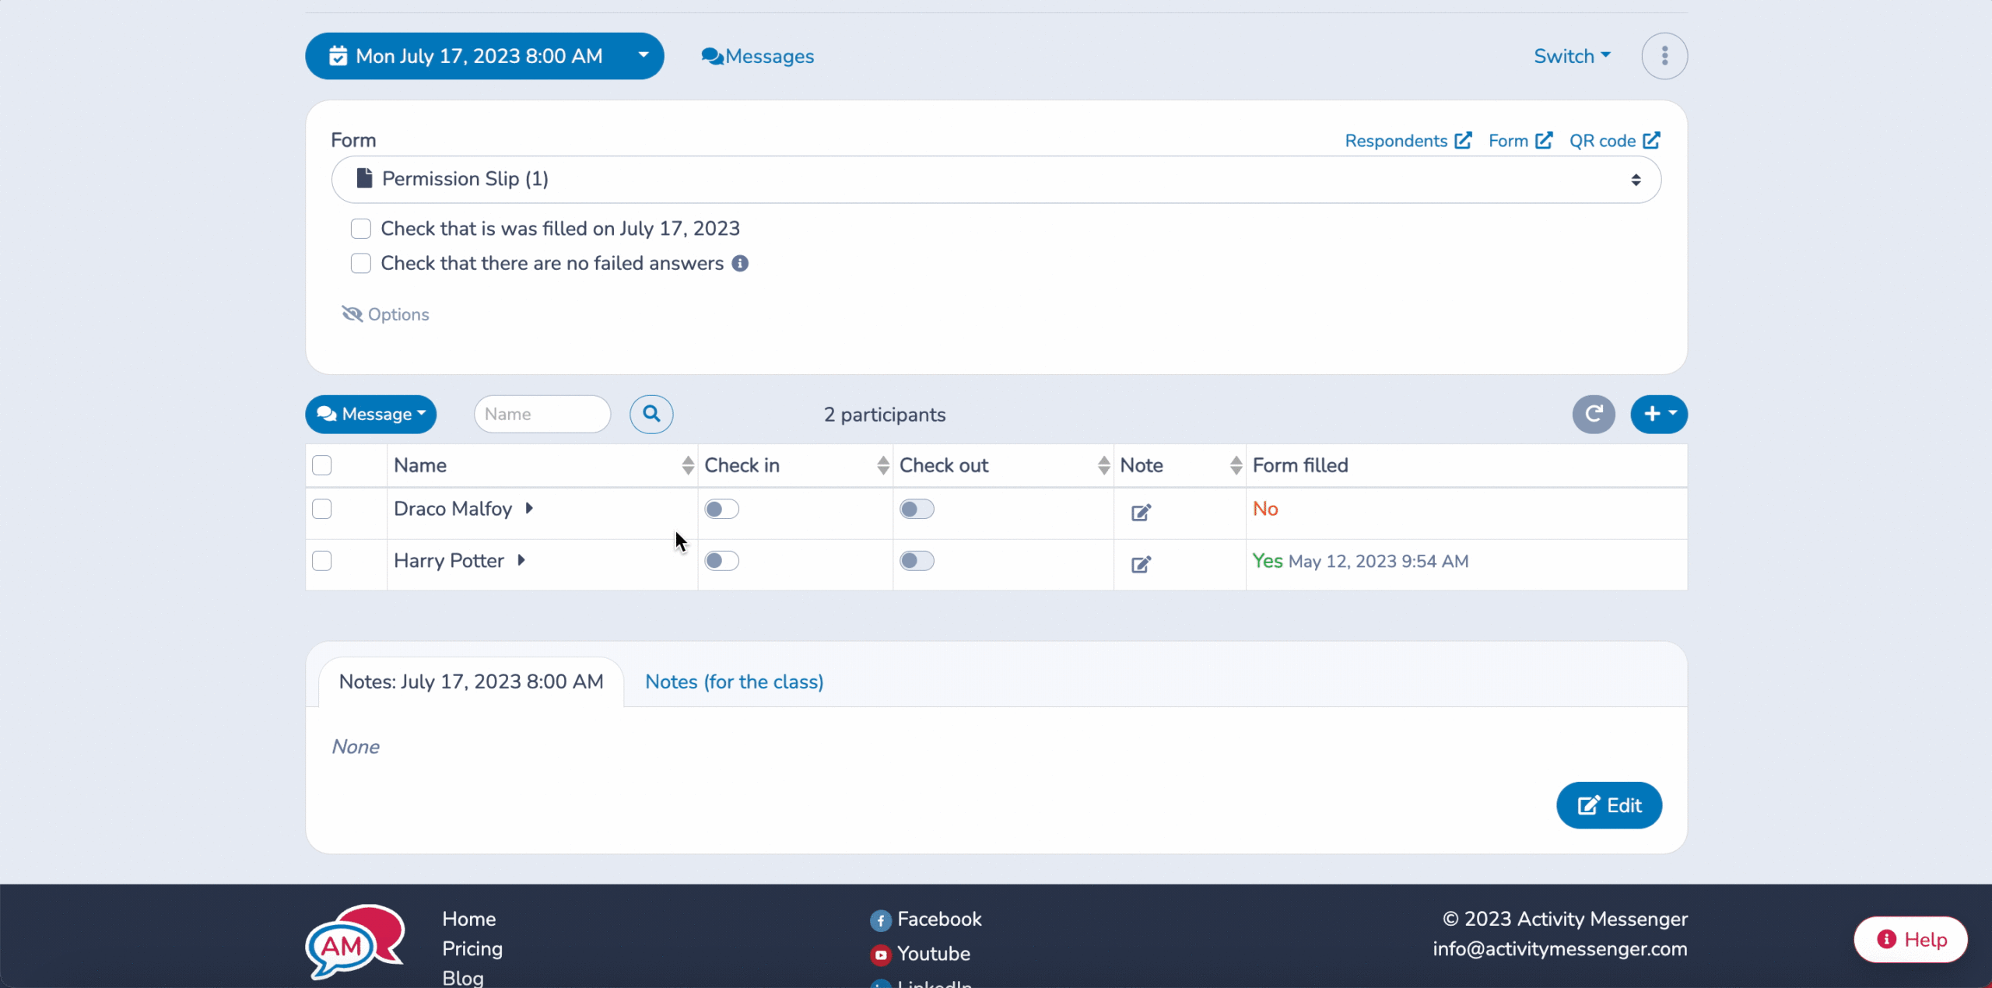Edit note icon for Draco Malfoy
Screen dimensions: 1992x988
coord(1141,513)
